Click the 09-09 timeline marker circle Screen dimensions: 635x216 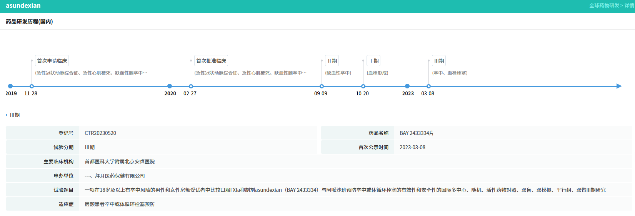tap(322, 86)
